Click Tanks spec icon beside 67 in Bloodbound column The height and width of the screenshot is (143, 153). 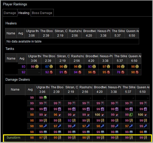[x=51, y=67]
